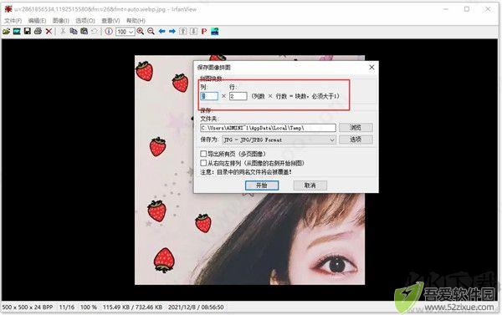Open the 帮助(H) menu
This screenshot has width=502, height=315.
(136, 20)
